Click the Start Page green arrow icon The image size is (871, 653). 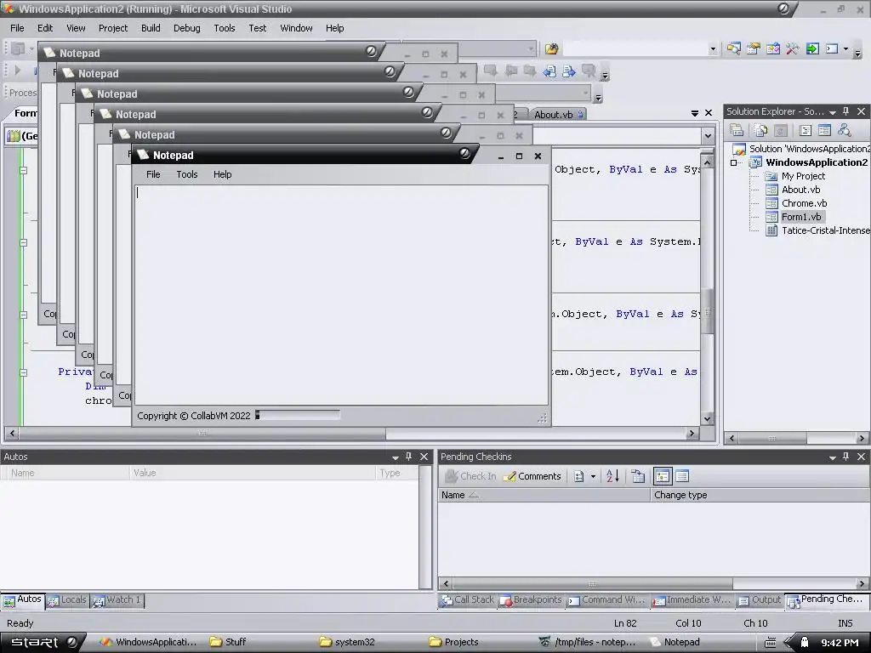pos(812,48)
